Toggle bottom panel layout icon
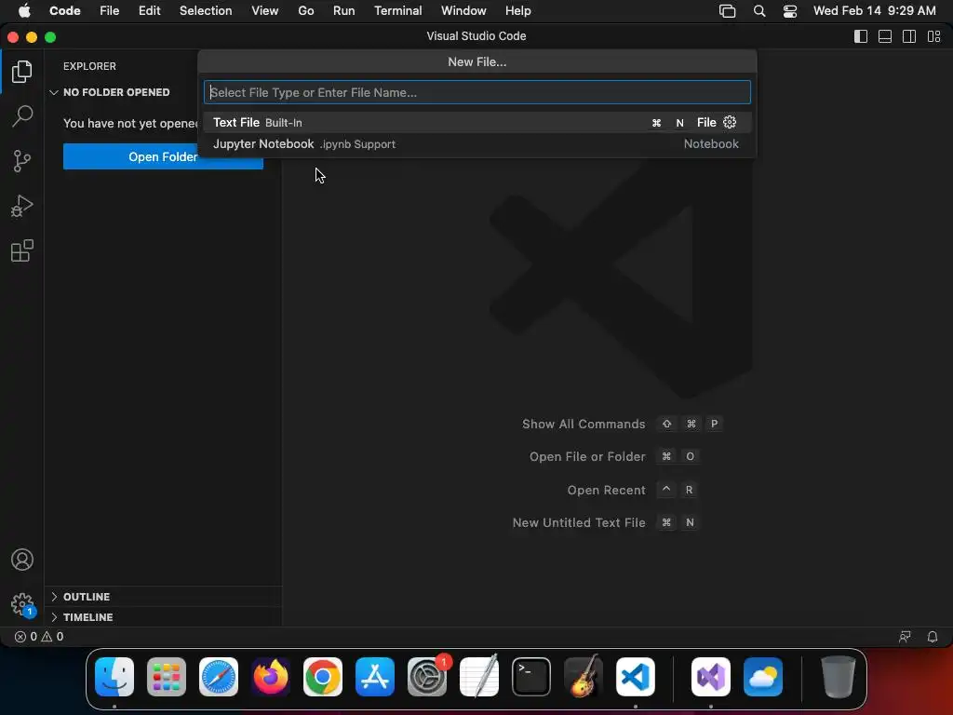This screenshot has width=953, height=715. pos(885,36)
